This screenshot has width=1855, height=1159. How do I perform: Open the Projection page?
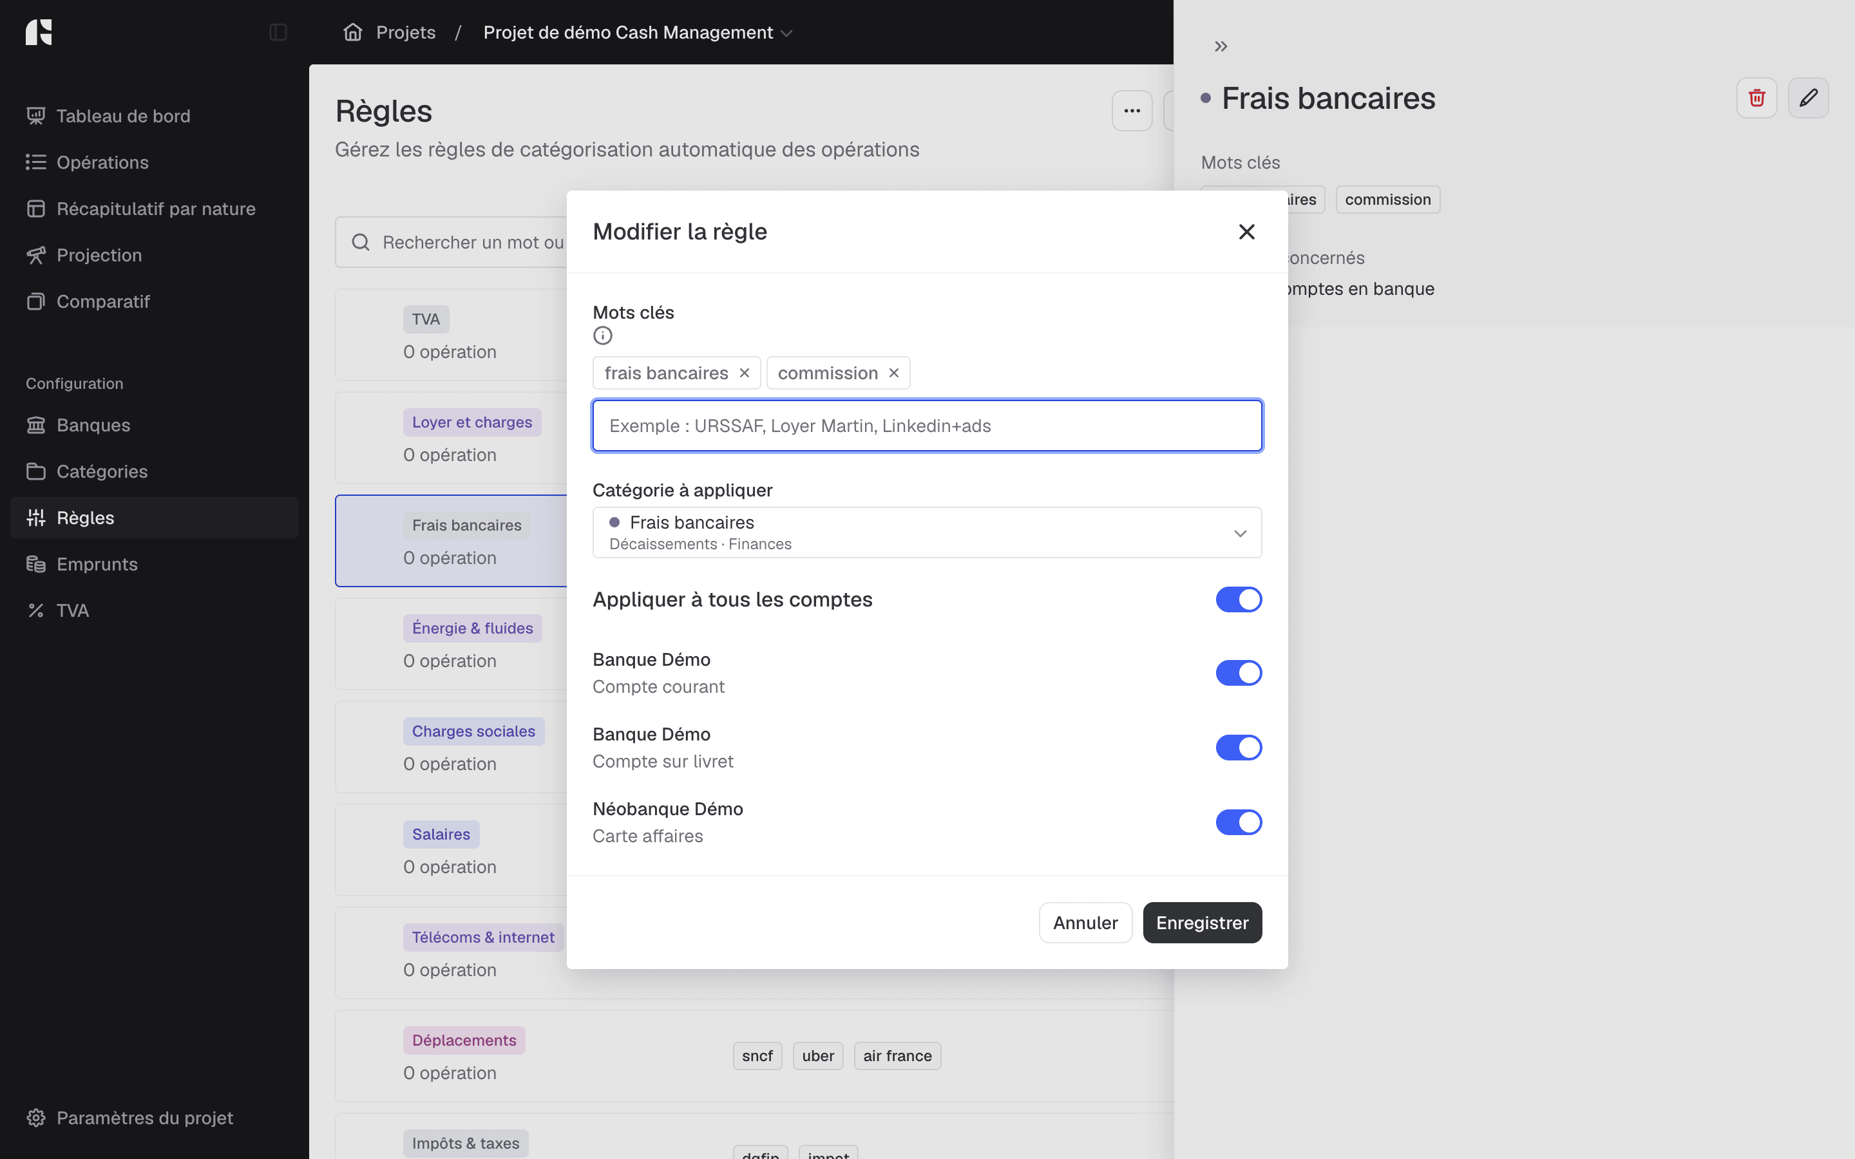154,255
